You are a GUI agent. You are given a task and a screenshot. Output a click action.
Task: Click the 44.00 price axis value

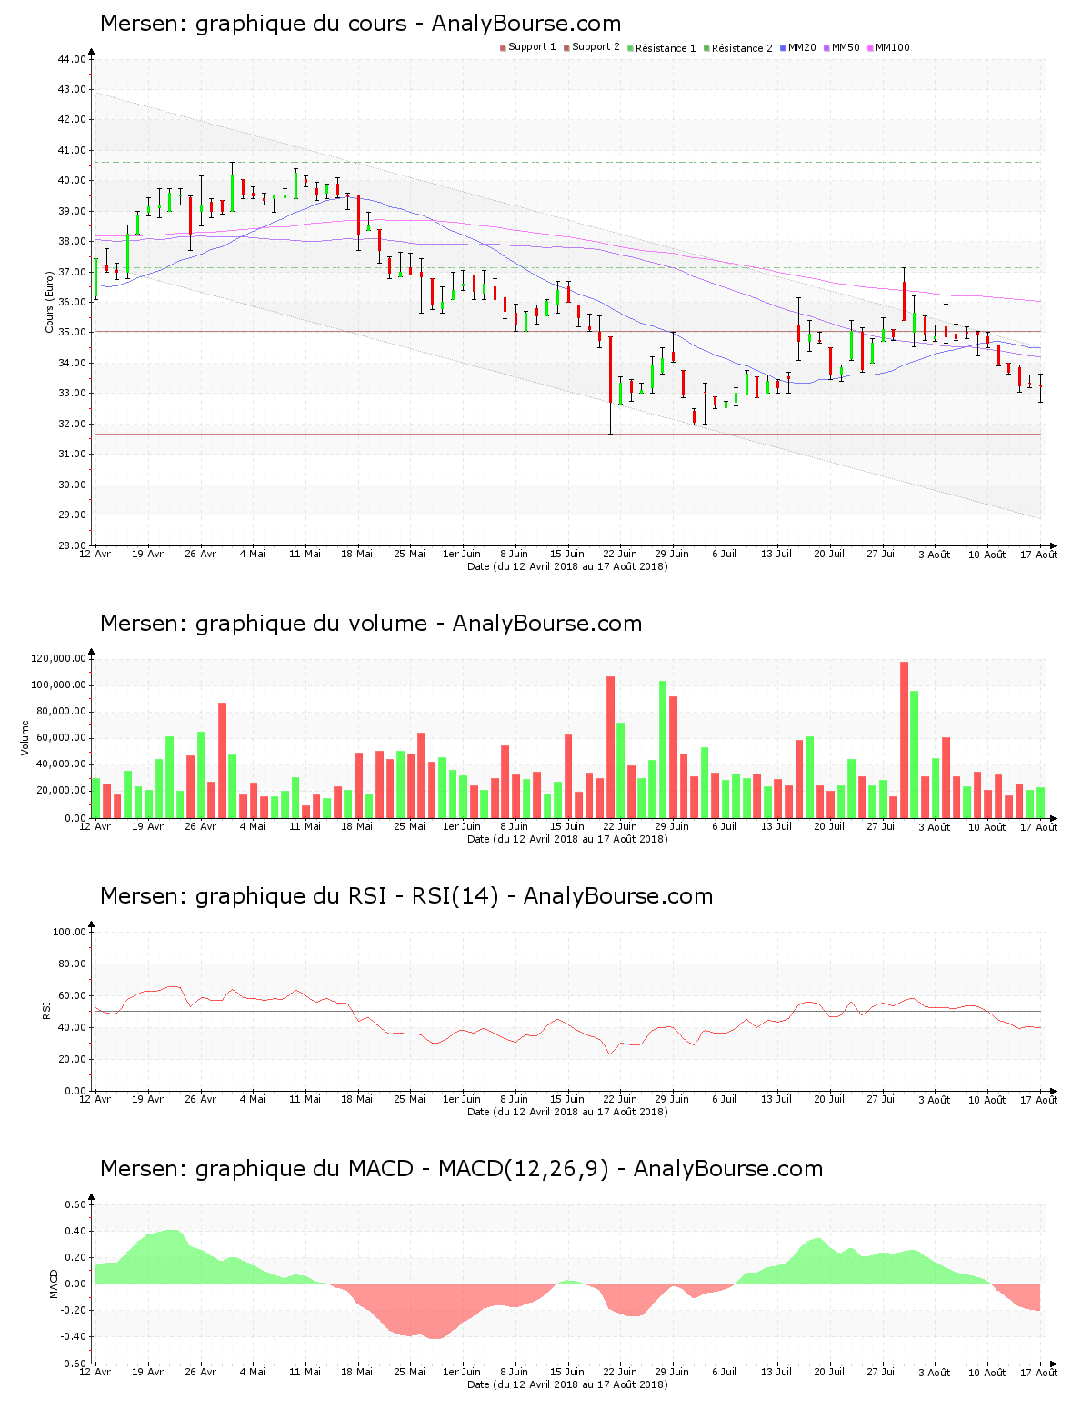click(72, 59)
